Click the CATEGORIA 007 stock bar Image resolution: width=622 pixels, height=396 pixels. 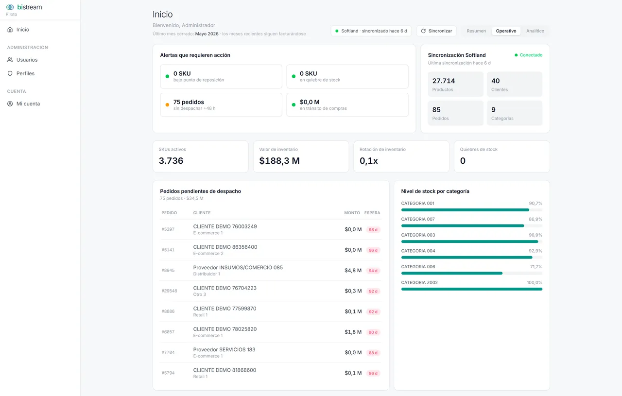click(472, 225)
